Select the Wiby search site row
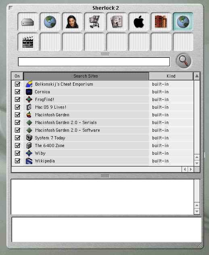The image size is (209, 255). pyautogui.click(x=102, y=153)
